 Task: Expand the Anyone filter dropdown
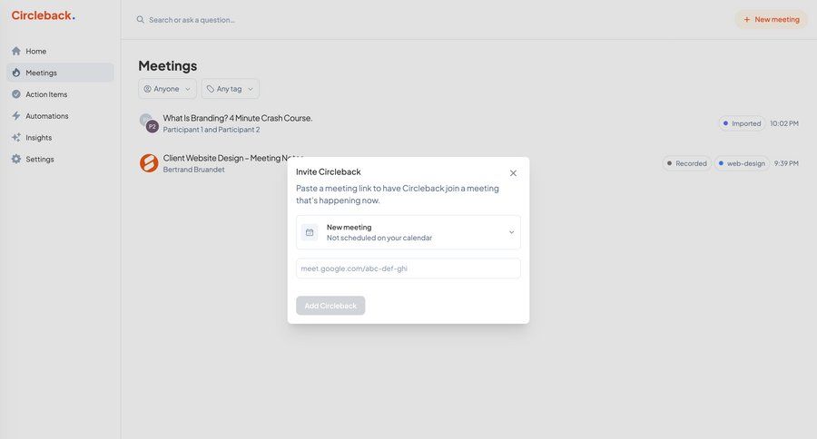167,89
